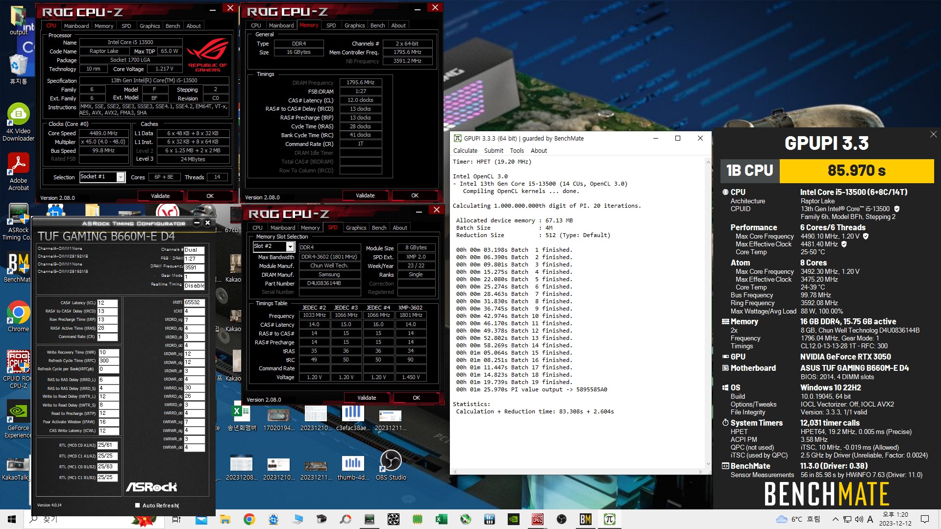
Task: Select Graphics tab in SPD CPU-Z window
Action: pyautogui.click(x=356, y=228)
